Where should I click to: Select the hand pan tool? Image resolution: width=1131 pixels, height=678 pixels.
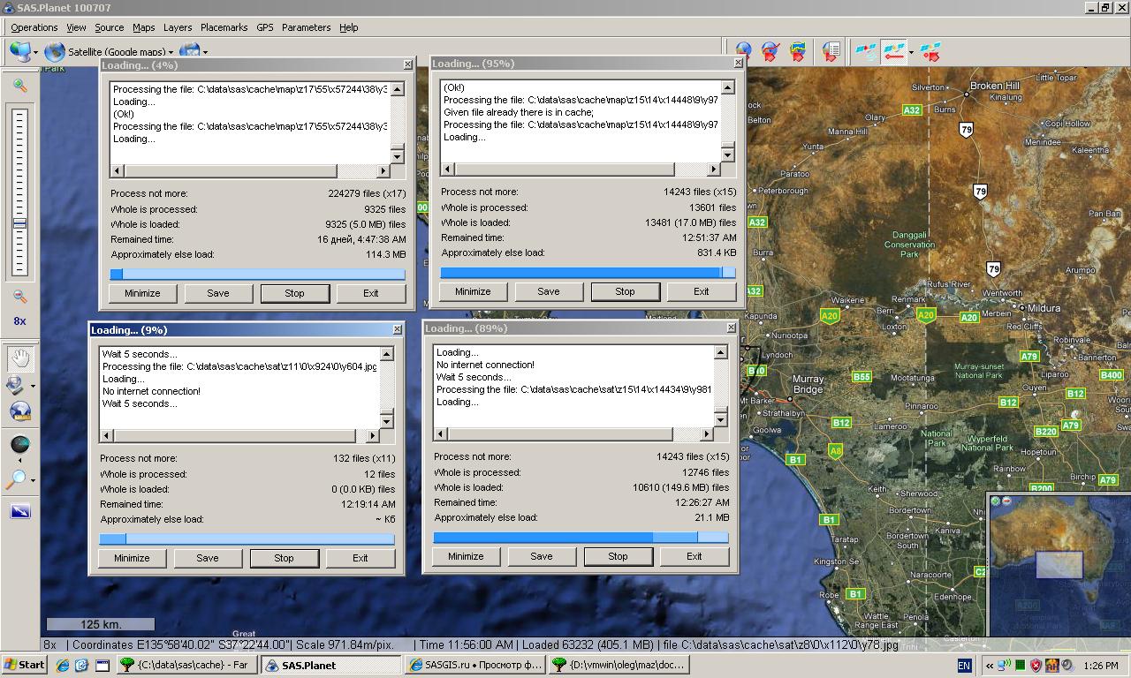[x=19, y=358]
